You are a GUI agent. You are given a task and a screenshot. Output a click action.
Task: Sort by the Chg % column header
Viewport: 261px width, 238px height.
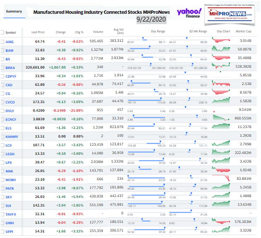coord(79,32)
